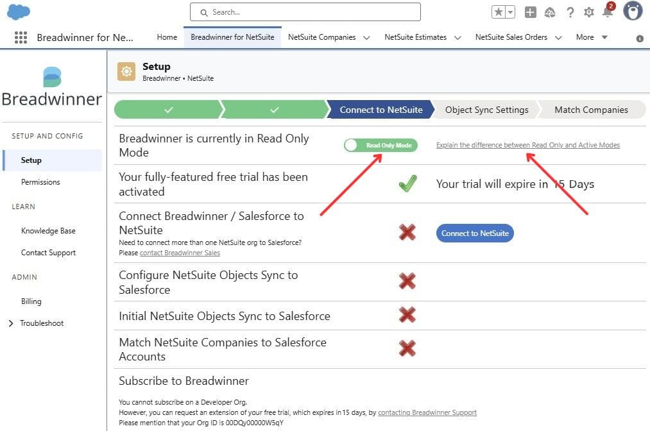This screenshot has width=650, height=431.
Task: Go to the Home tab
Action: (167, 37)
